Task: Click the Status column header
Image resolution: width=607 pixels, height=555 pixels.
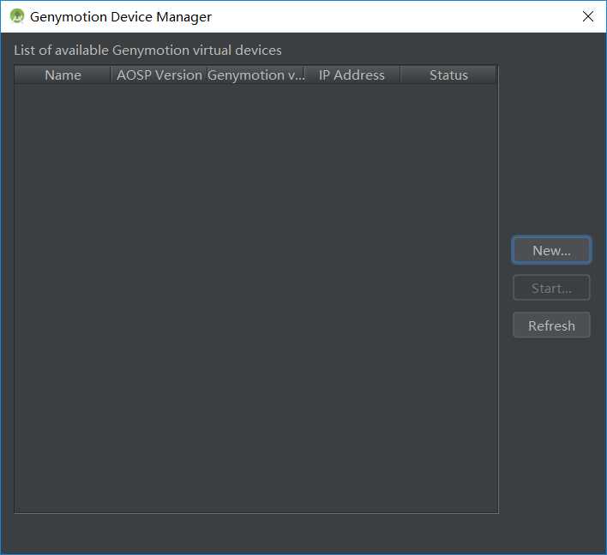Action: point(448,75)
